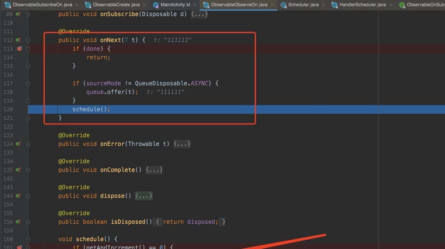Click the highlighted schedule() execution line
This screenshot has width=445, height=249.
coord(91,109)
